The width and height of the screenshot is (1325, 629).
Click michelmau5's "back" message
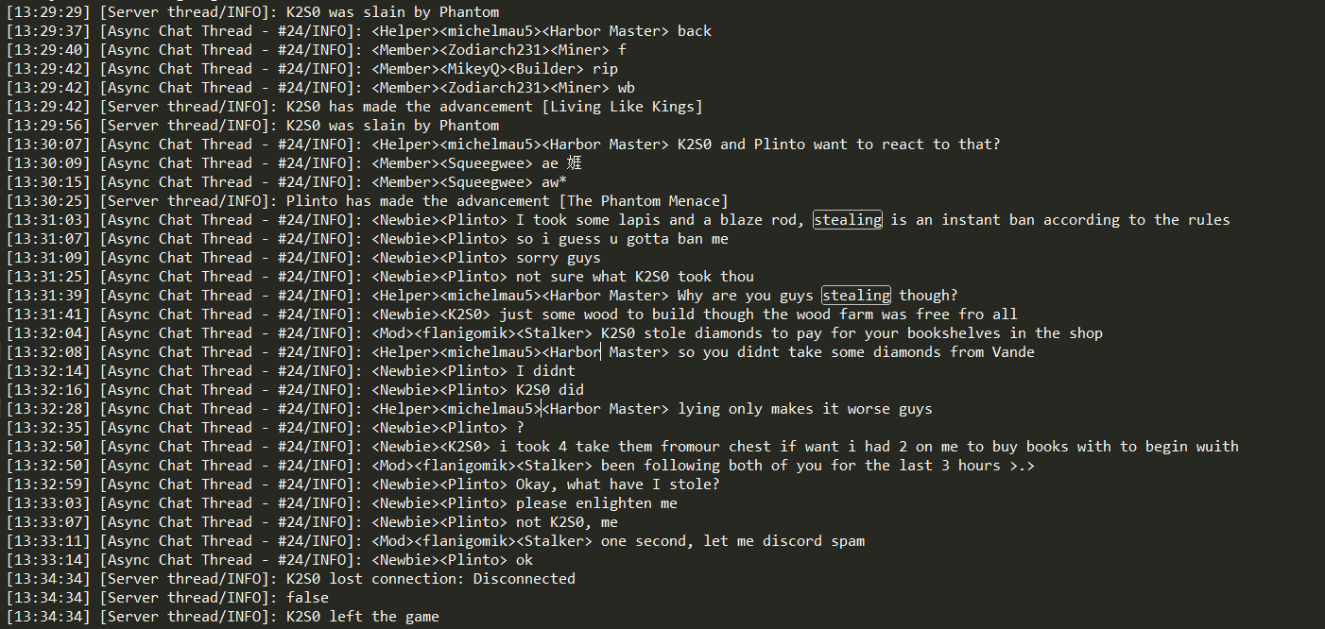(x=695, y=31)
